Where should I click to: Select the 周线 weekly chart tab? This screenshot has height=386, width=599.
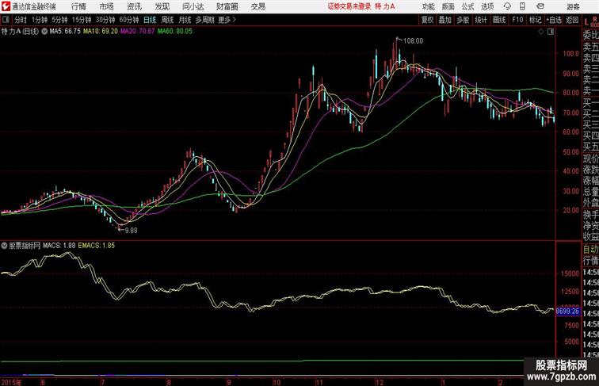(167, 20)
